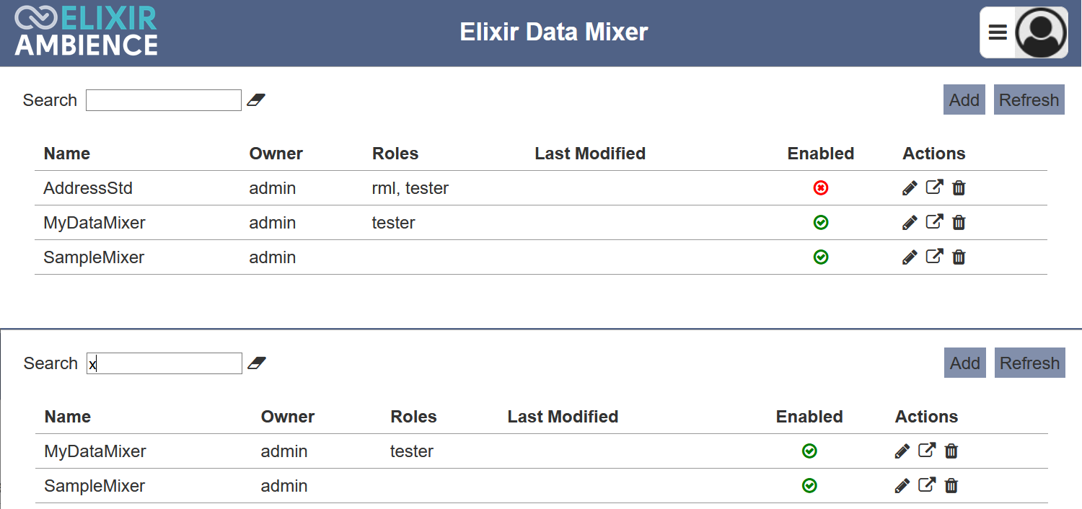This screenshot has width=1082, height=509.
Task: Edit MyDataMixer in the lower filtered table
Action: 902,451
